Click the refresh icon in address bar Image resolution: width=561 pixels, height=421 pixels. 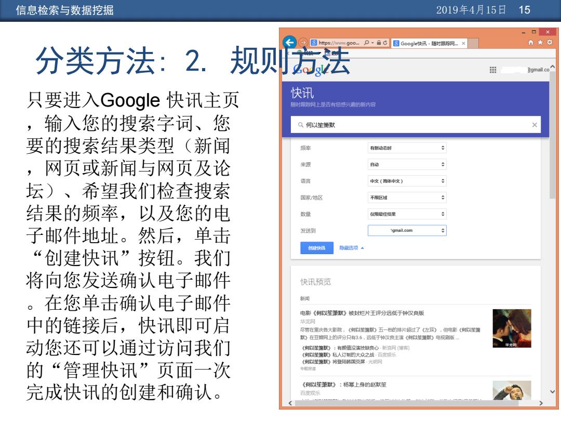click(x=385, y=43)
